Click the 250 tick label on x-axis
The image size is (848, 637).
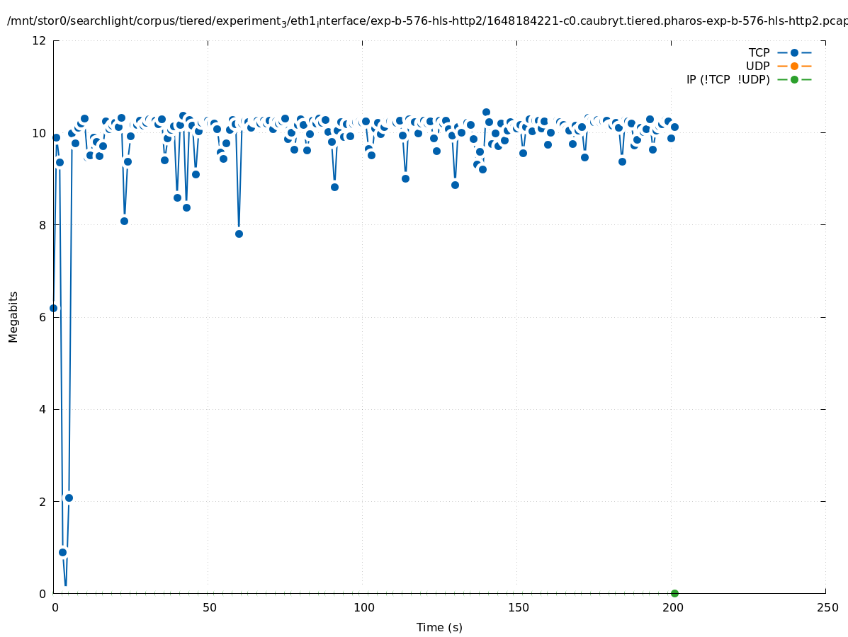tap(826, 607)
